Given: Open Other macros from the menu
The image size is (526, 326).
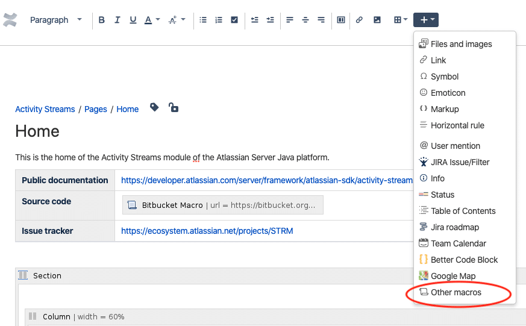Looking at the screenshot, I should point(465,292).
